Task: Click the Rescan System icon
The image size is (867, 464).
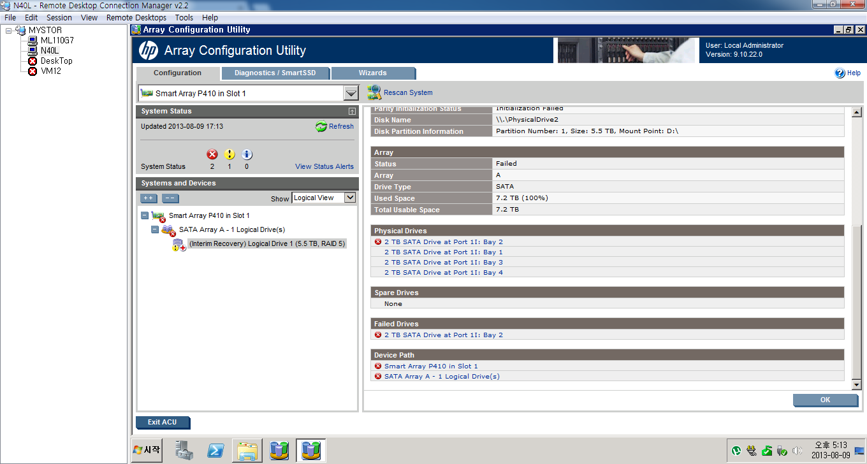Action: (x=374, y=92)
